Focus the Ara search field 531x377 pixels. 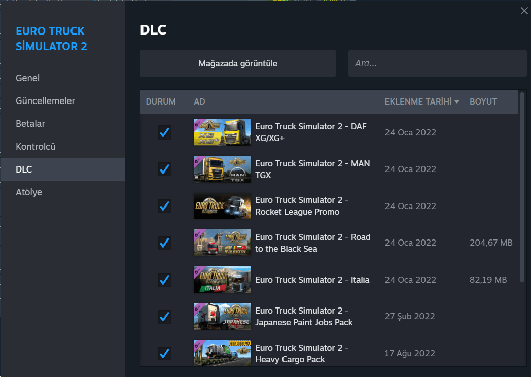[437, 63]
